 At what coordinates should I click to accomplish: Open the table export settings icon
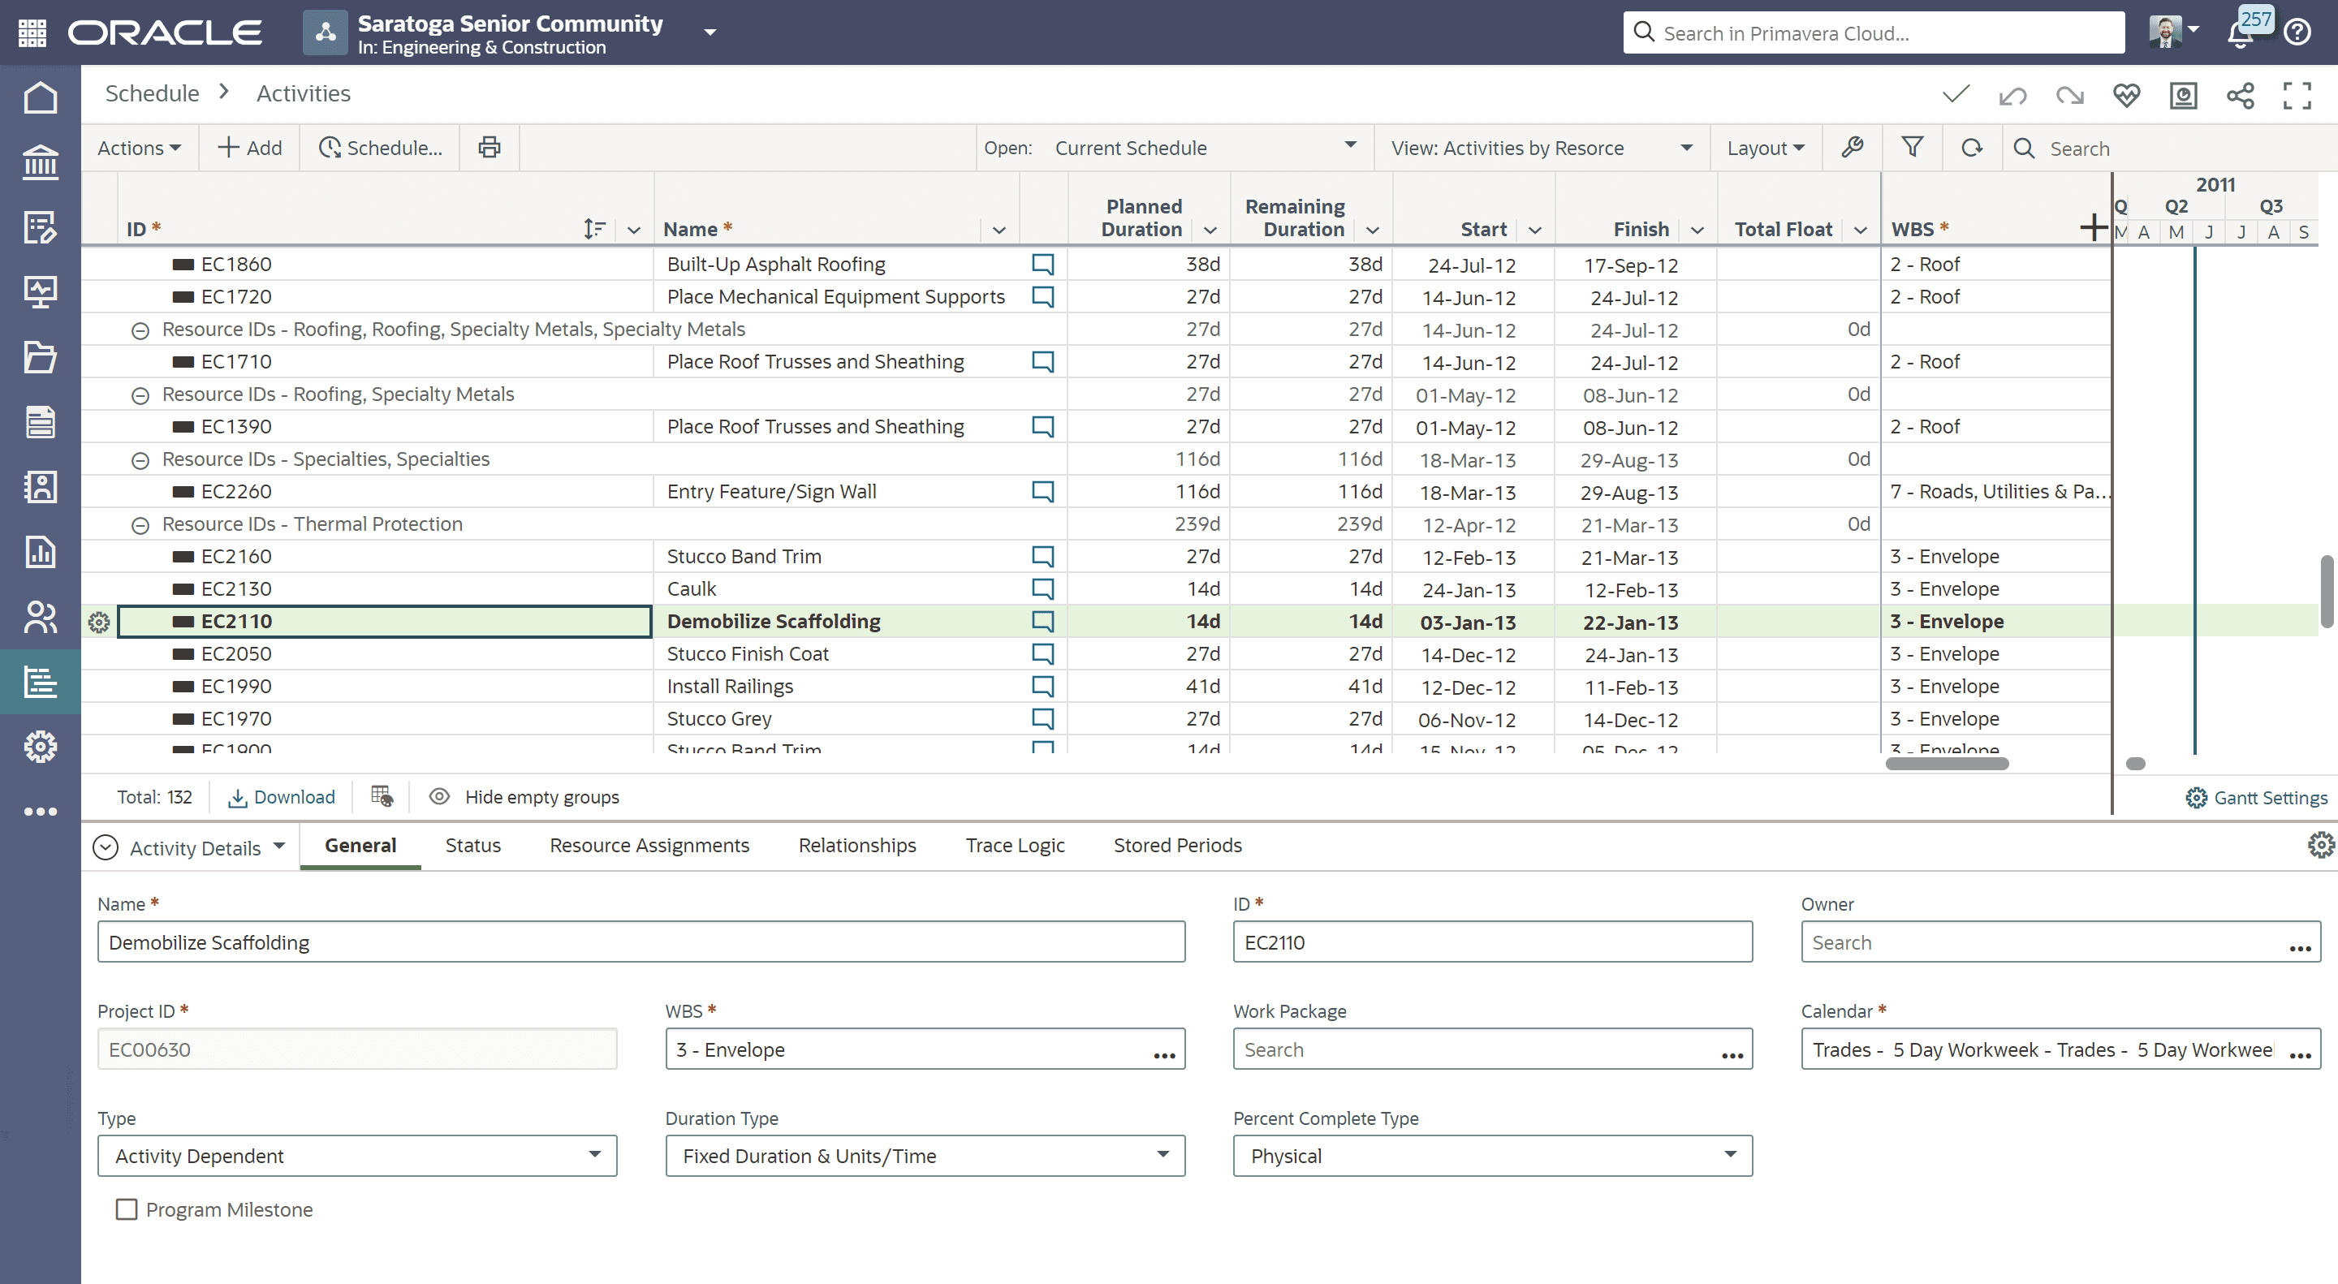[382, 797]
